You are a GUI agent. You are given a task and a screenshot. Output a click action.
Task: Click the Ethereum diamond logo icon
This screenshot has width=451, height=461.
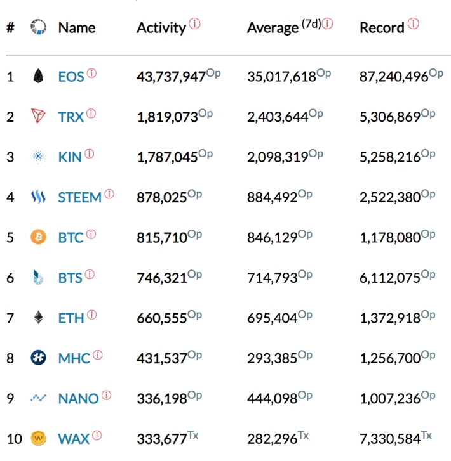pyautogui.click(x=38, y=318)
